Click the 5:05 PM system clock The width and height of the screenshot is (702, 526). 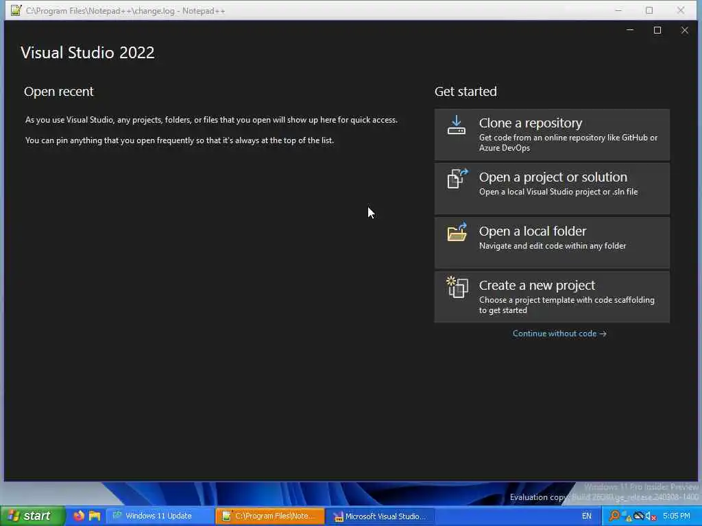pos(677,516)
